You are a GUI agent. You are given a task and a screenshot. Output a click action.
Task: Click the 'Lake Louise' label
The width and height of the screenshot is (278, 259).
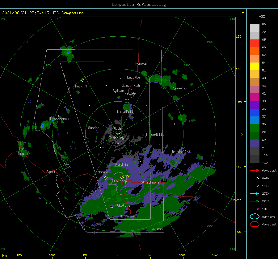[24, 151]
